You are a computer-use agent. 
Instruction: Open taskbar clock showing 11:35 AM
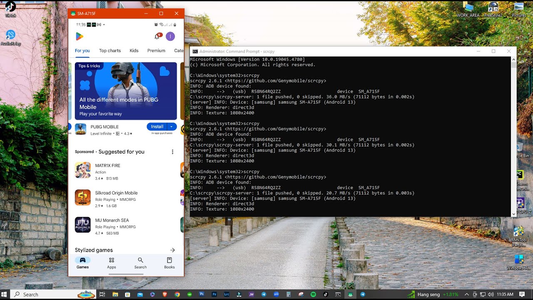click(505, 294)
